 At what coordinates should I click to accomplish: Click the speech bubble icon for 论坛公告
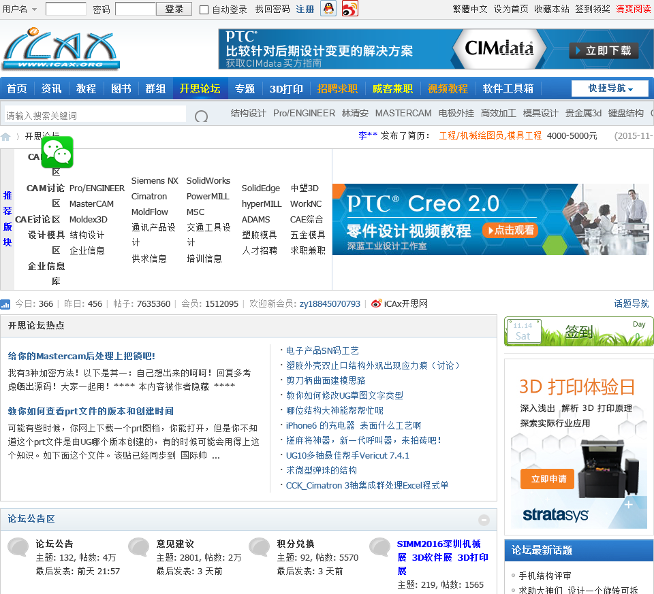point(18,547)
